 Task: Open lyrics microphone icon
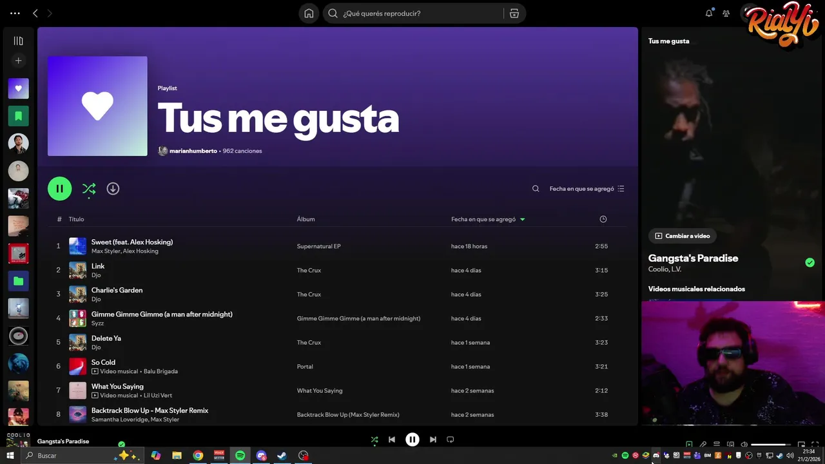point(703,444)
